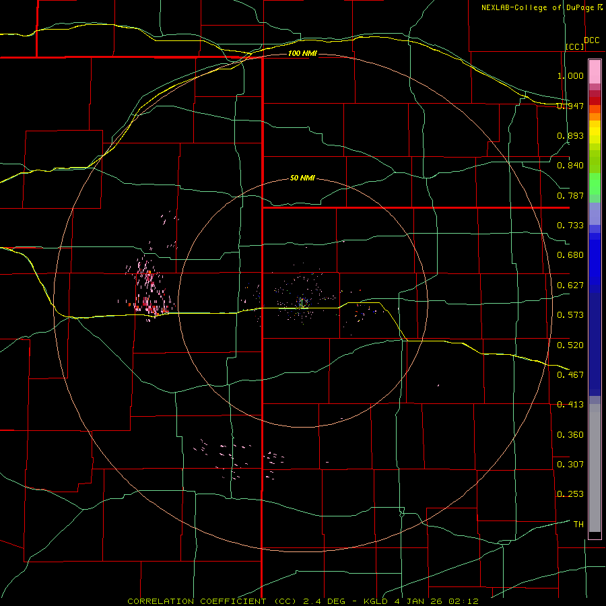Select the 0.360 scale value
Screen dimensions: 606x606
click(570, 435)
